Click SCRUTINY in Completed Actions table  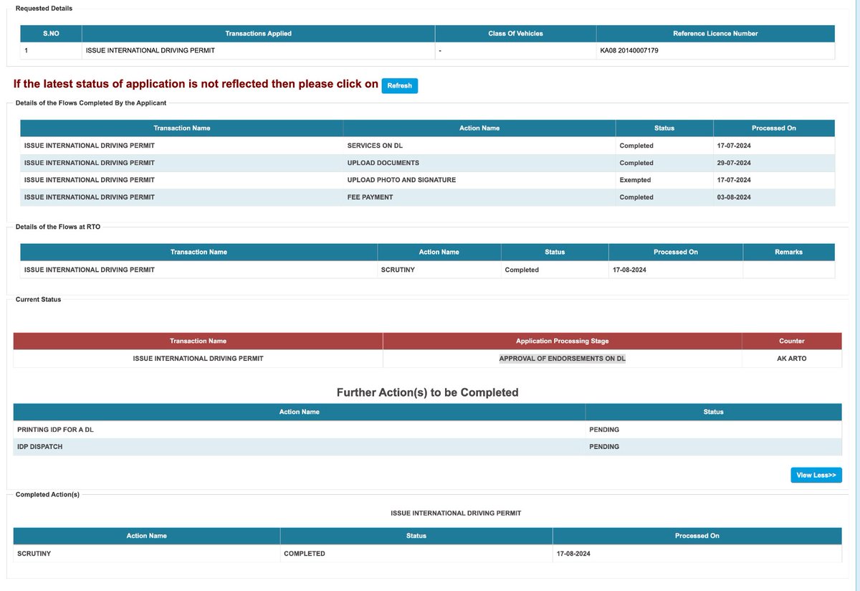point(34,554)
